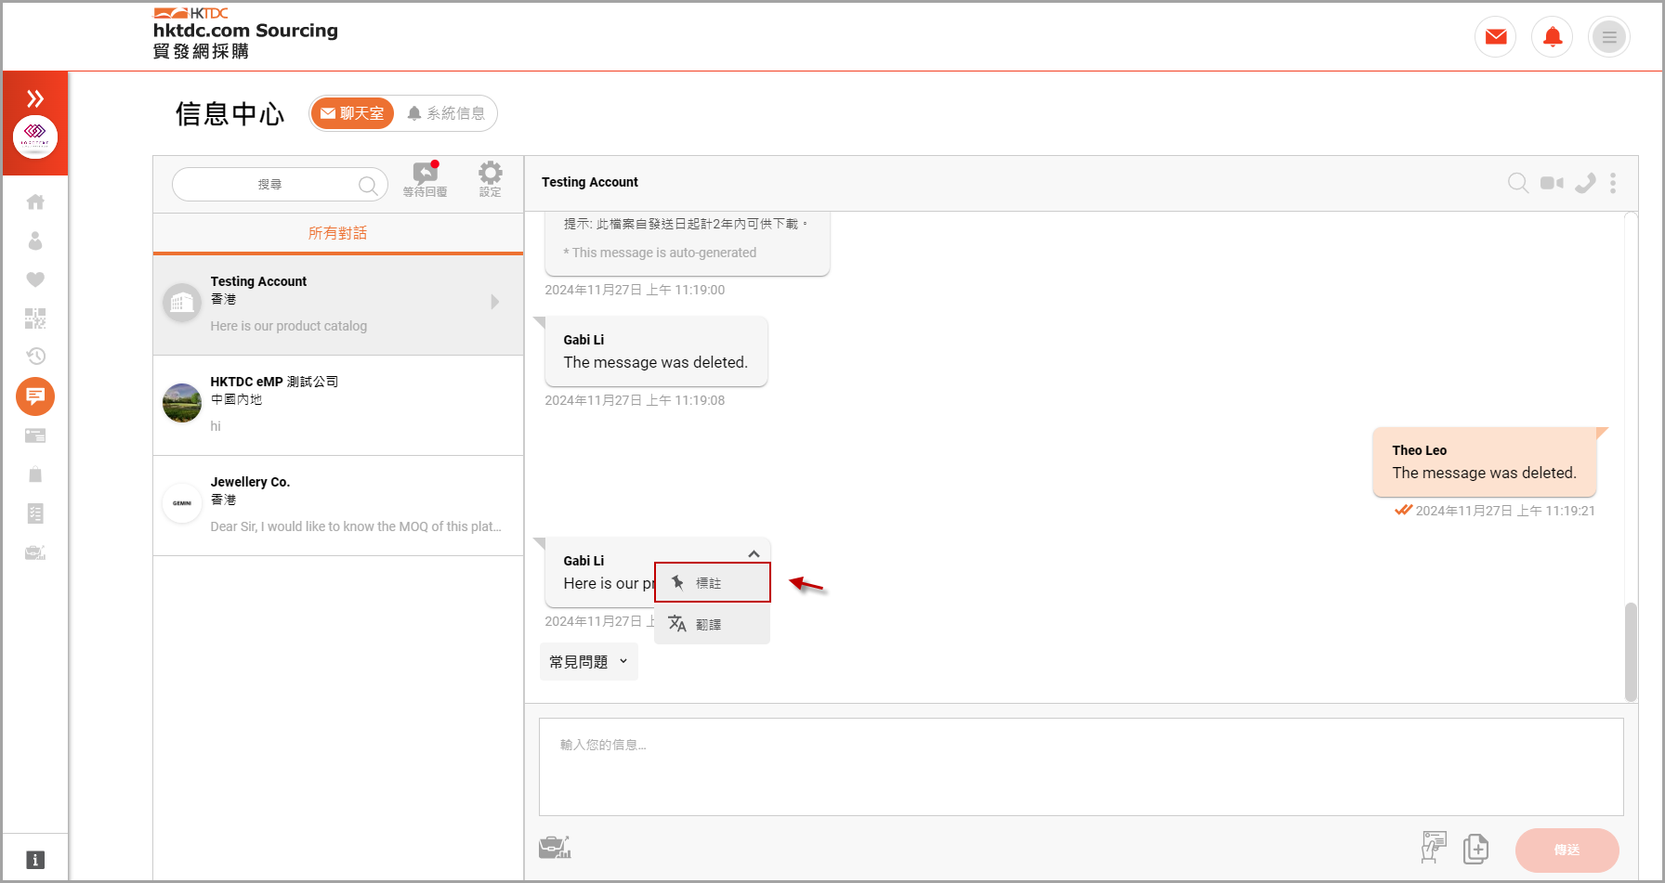Click the Testing Account chat header title

coord(590,182)
